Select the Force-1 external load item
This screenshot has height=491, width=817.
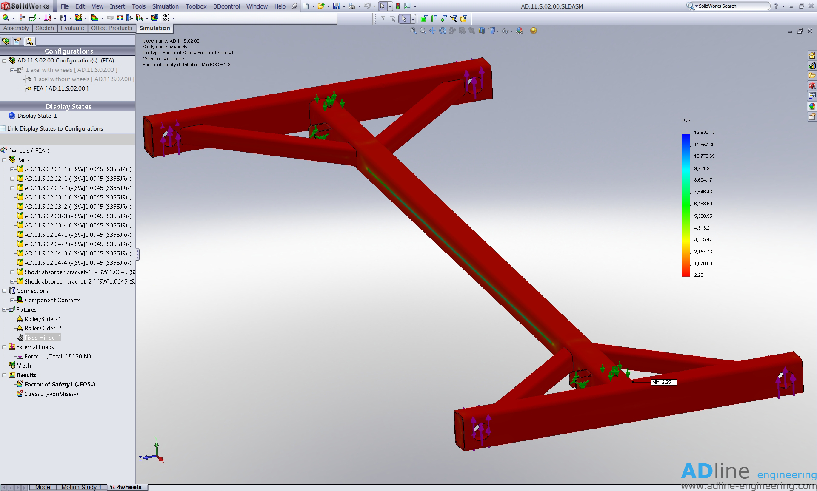point(54,356)
